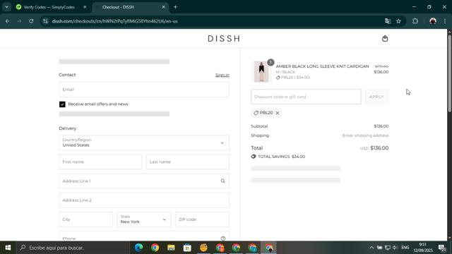Screen dimensions: 452x254
Task: Click the Sign in link
Action: (222, 75)
